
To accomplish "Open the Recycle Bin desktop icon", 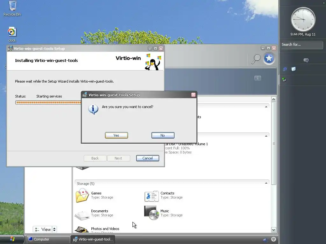I will click(x=12, y=8).
